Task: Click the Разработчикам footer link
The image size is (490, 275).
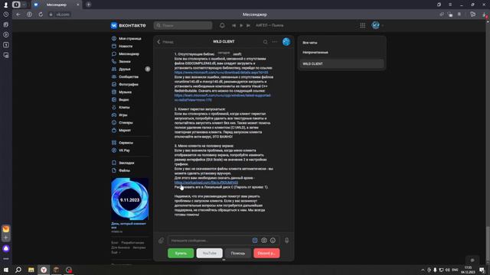Action: pyautogui.click(x=132, y=243)
